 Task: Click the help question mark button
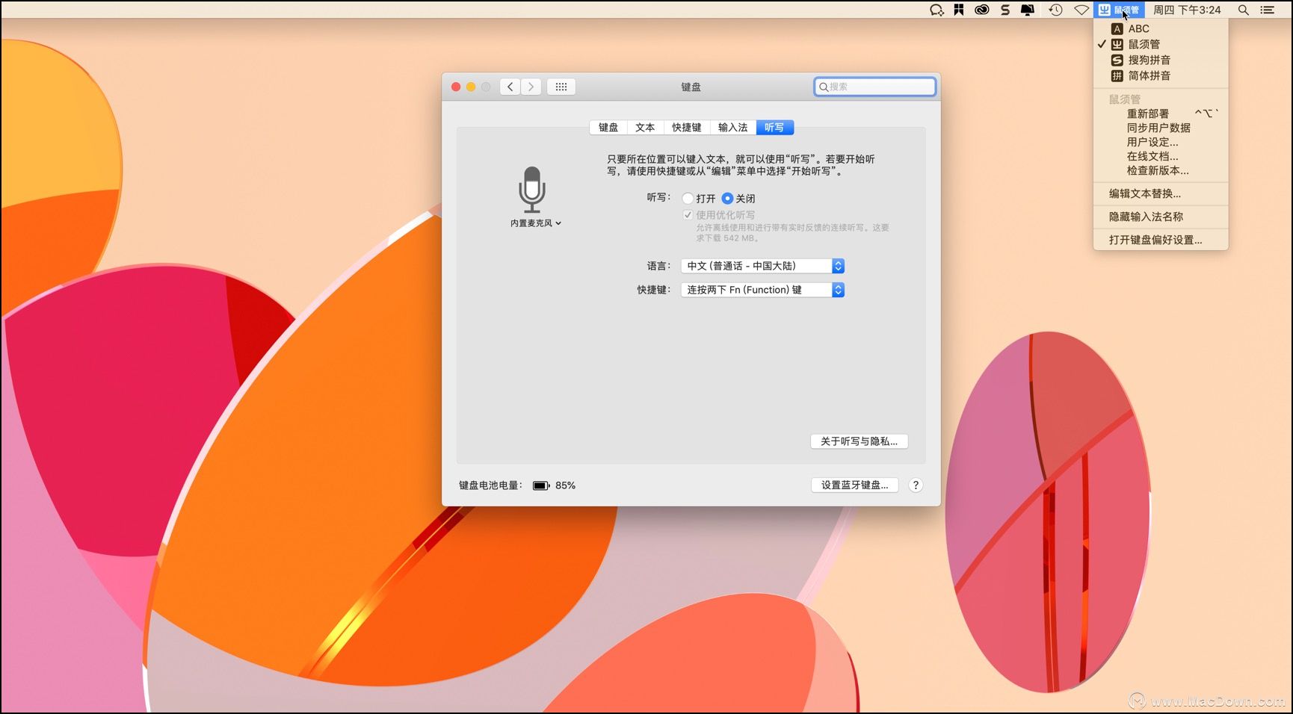point(916,485)
